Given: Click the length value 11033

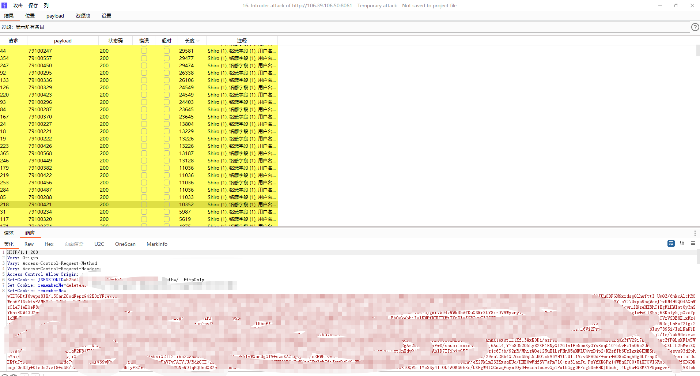Looking at the screenshot, I should [x=186, y=197].
